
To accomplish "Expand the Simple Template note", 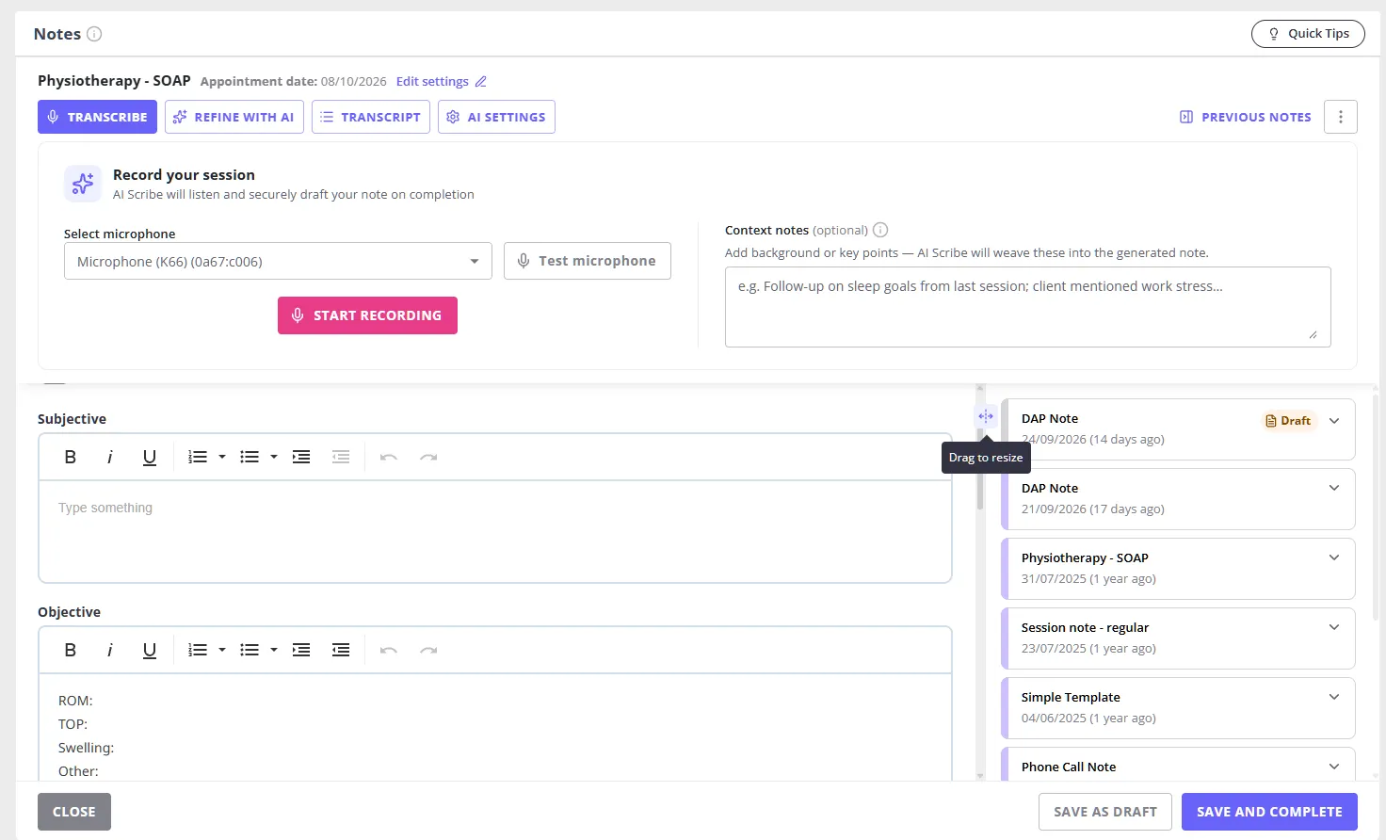I will pyautogui.click(x=1334, y=697).
